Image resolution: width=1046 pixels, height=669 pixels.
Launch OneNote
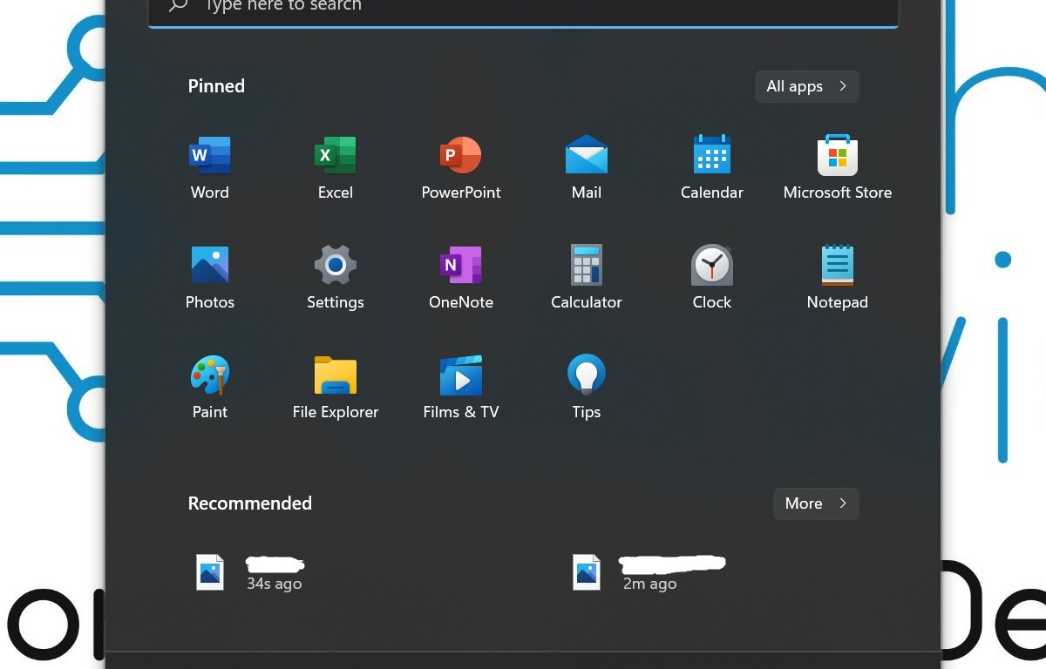click(460, 276)
